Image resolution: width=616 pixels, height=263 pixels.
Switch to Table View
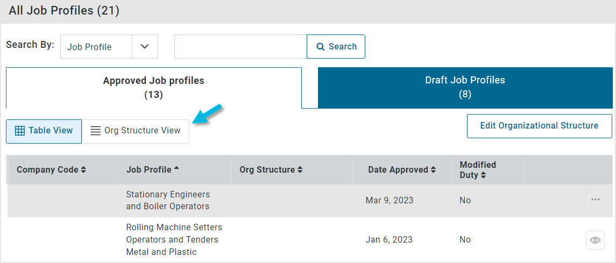click(44, 131)
